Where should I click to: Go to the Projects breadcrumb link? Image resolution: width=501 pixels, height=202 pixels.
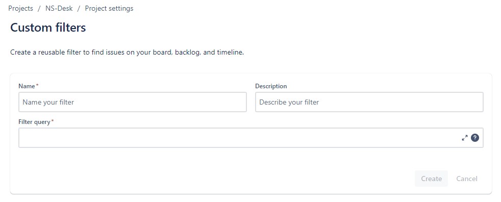click(x=20, y=8)
